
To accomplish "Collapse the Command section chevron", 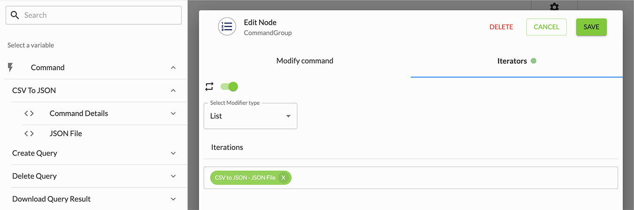I will 173,67.
